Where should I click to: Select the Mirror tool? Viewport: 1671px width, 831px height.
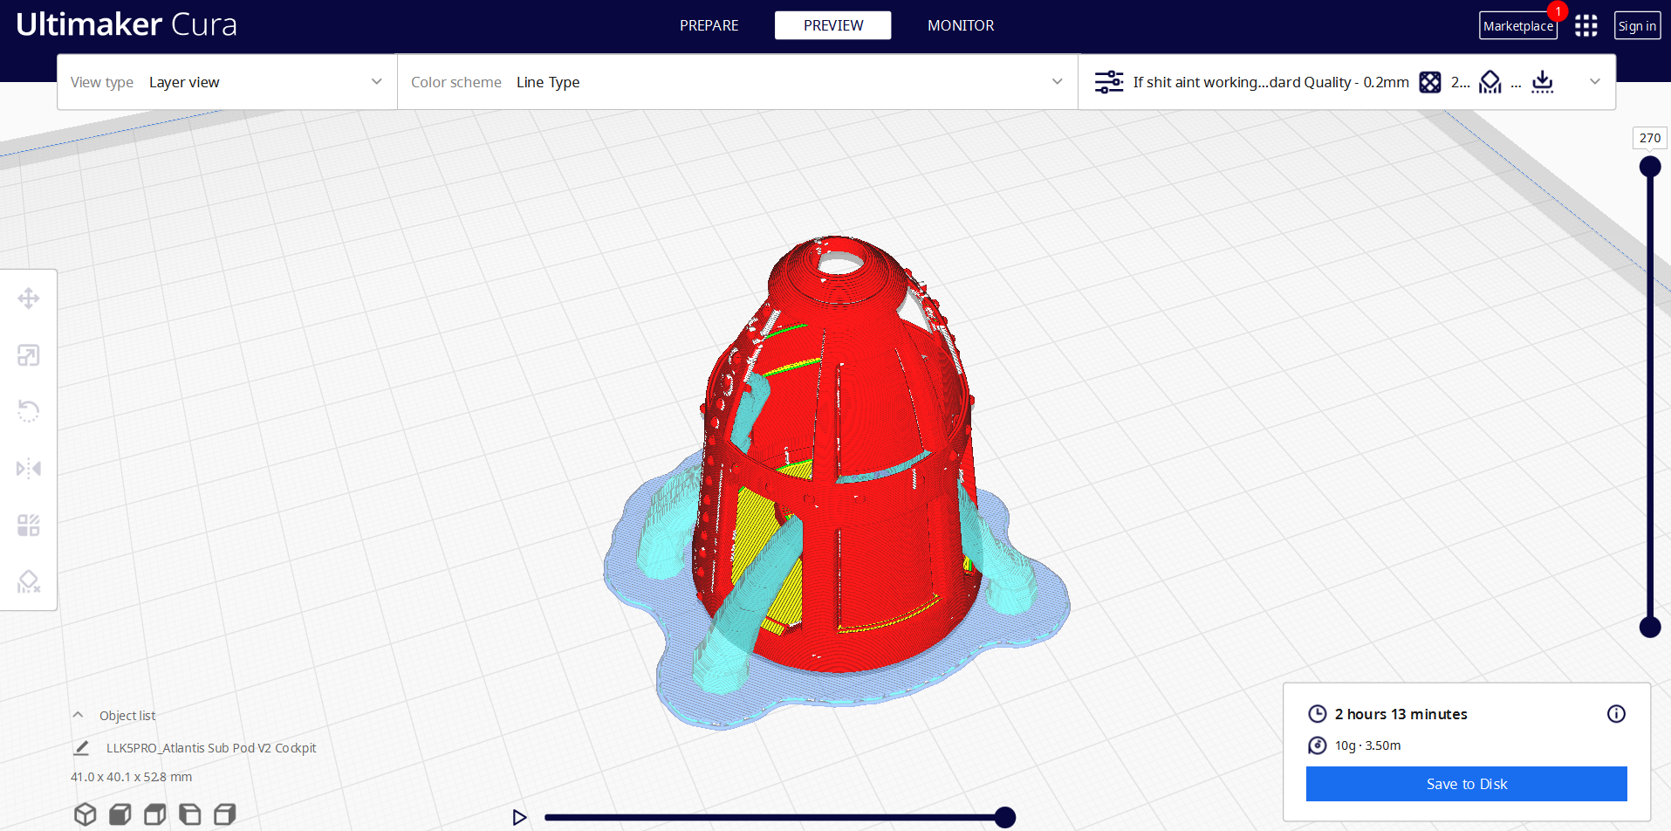(29, 468)
